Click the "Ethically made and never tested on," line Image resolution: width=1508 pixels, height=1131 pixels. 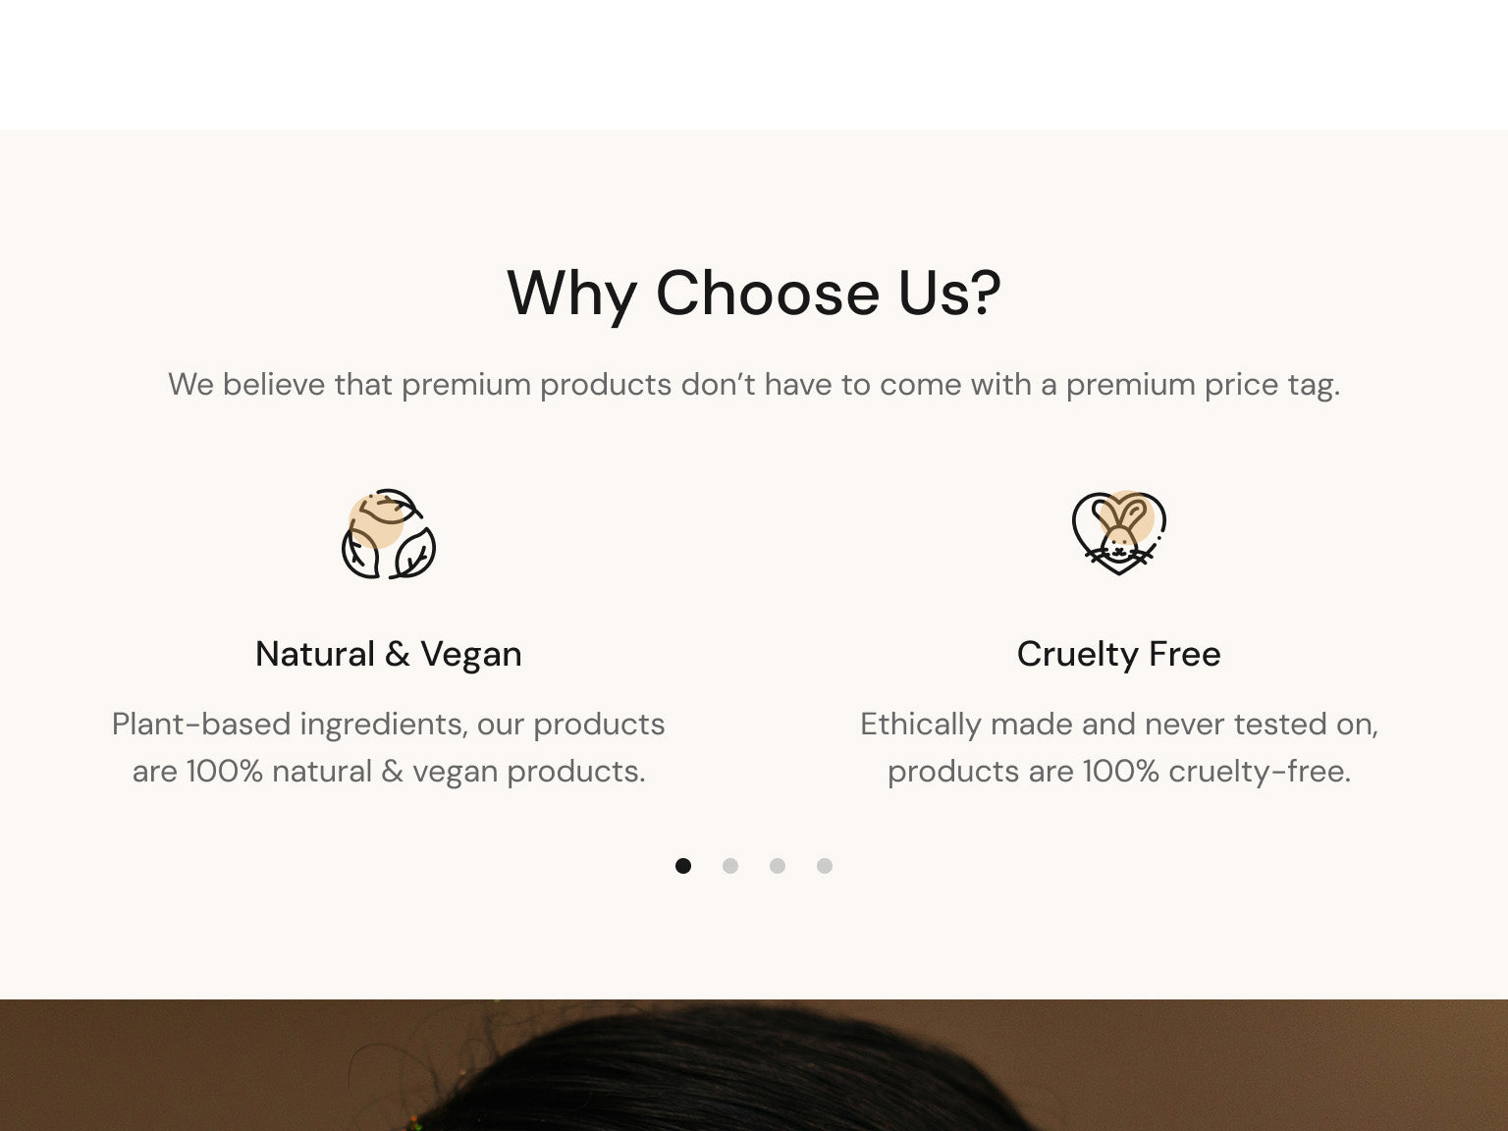(1118, 725)
